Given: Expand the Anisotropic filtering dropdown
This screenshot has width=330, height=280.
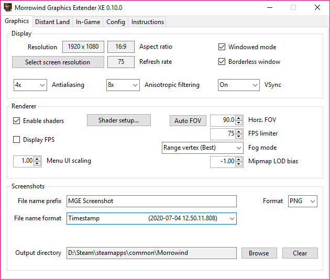Looking at the screenshot, I should (123, 85).
